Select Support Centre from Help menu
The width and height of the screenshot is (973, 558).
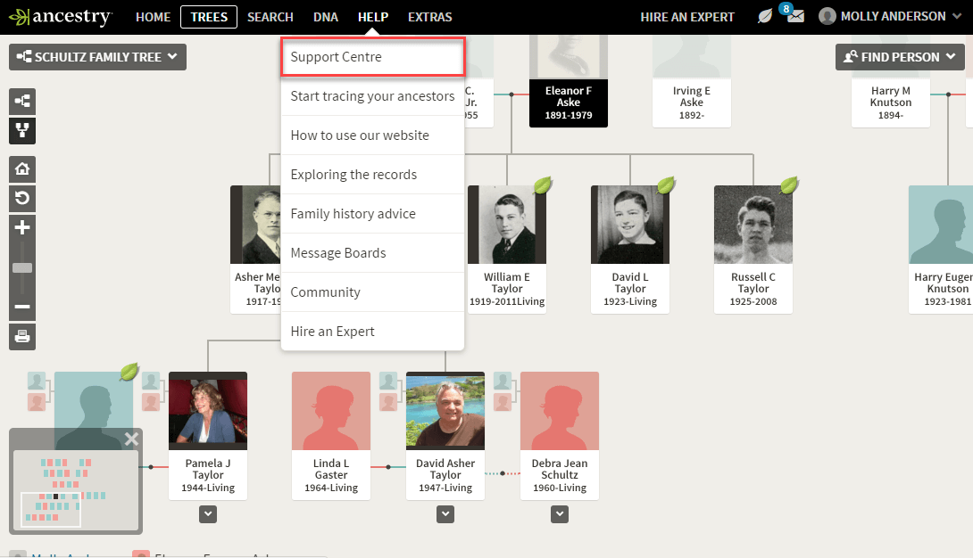tap(372, 57)
